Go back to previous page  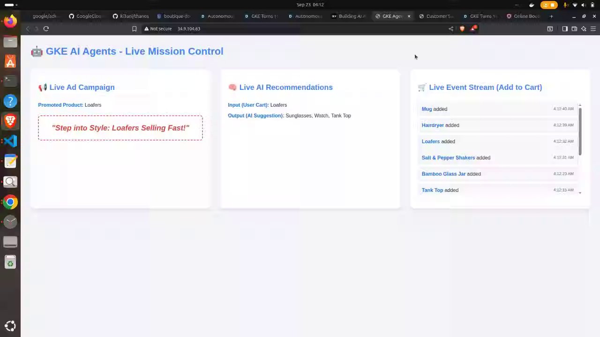tap(28, 29)
